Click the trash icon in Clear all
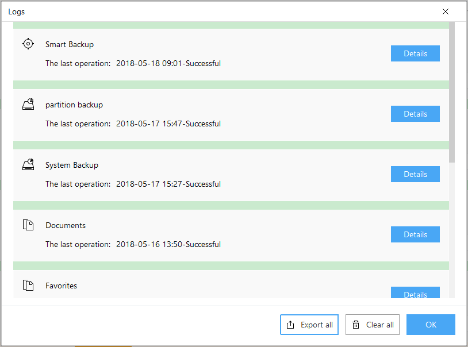Image resolution: width=468 pixels, height=347 pixels. 356,325
